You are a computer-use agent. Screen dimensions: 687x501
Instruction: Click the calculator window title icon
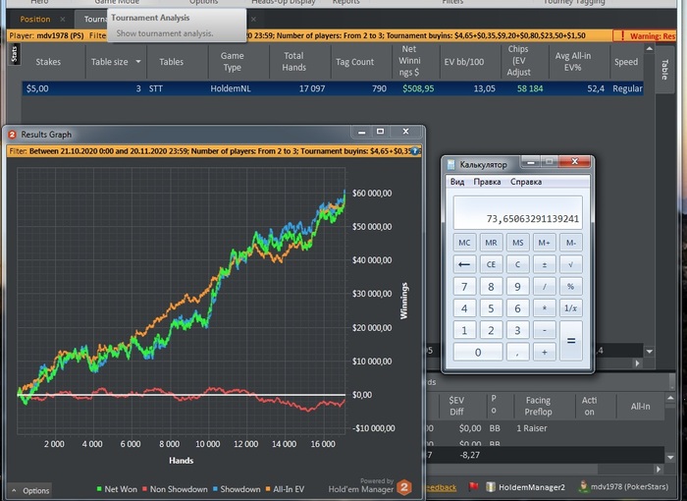coord(450,164)
